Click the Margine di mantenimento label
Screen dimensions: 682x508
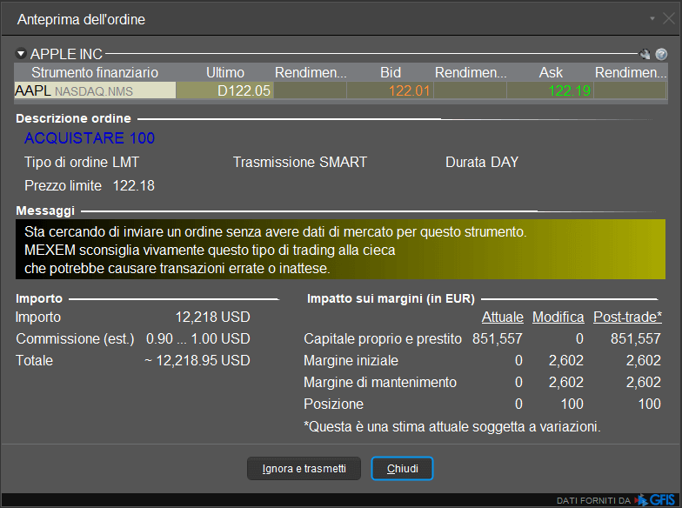[380, 383]
